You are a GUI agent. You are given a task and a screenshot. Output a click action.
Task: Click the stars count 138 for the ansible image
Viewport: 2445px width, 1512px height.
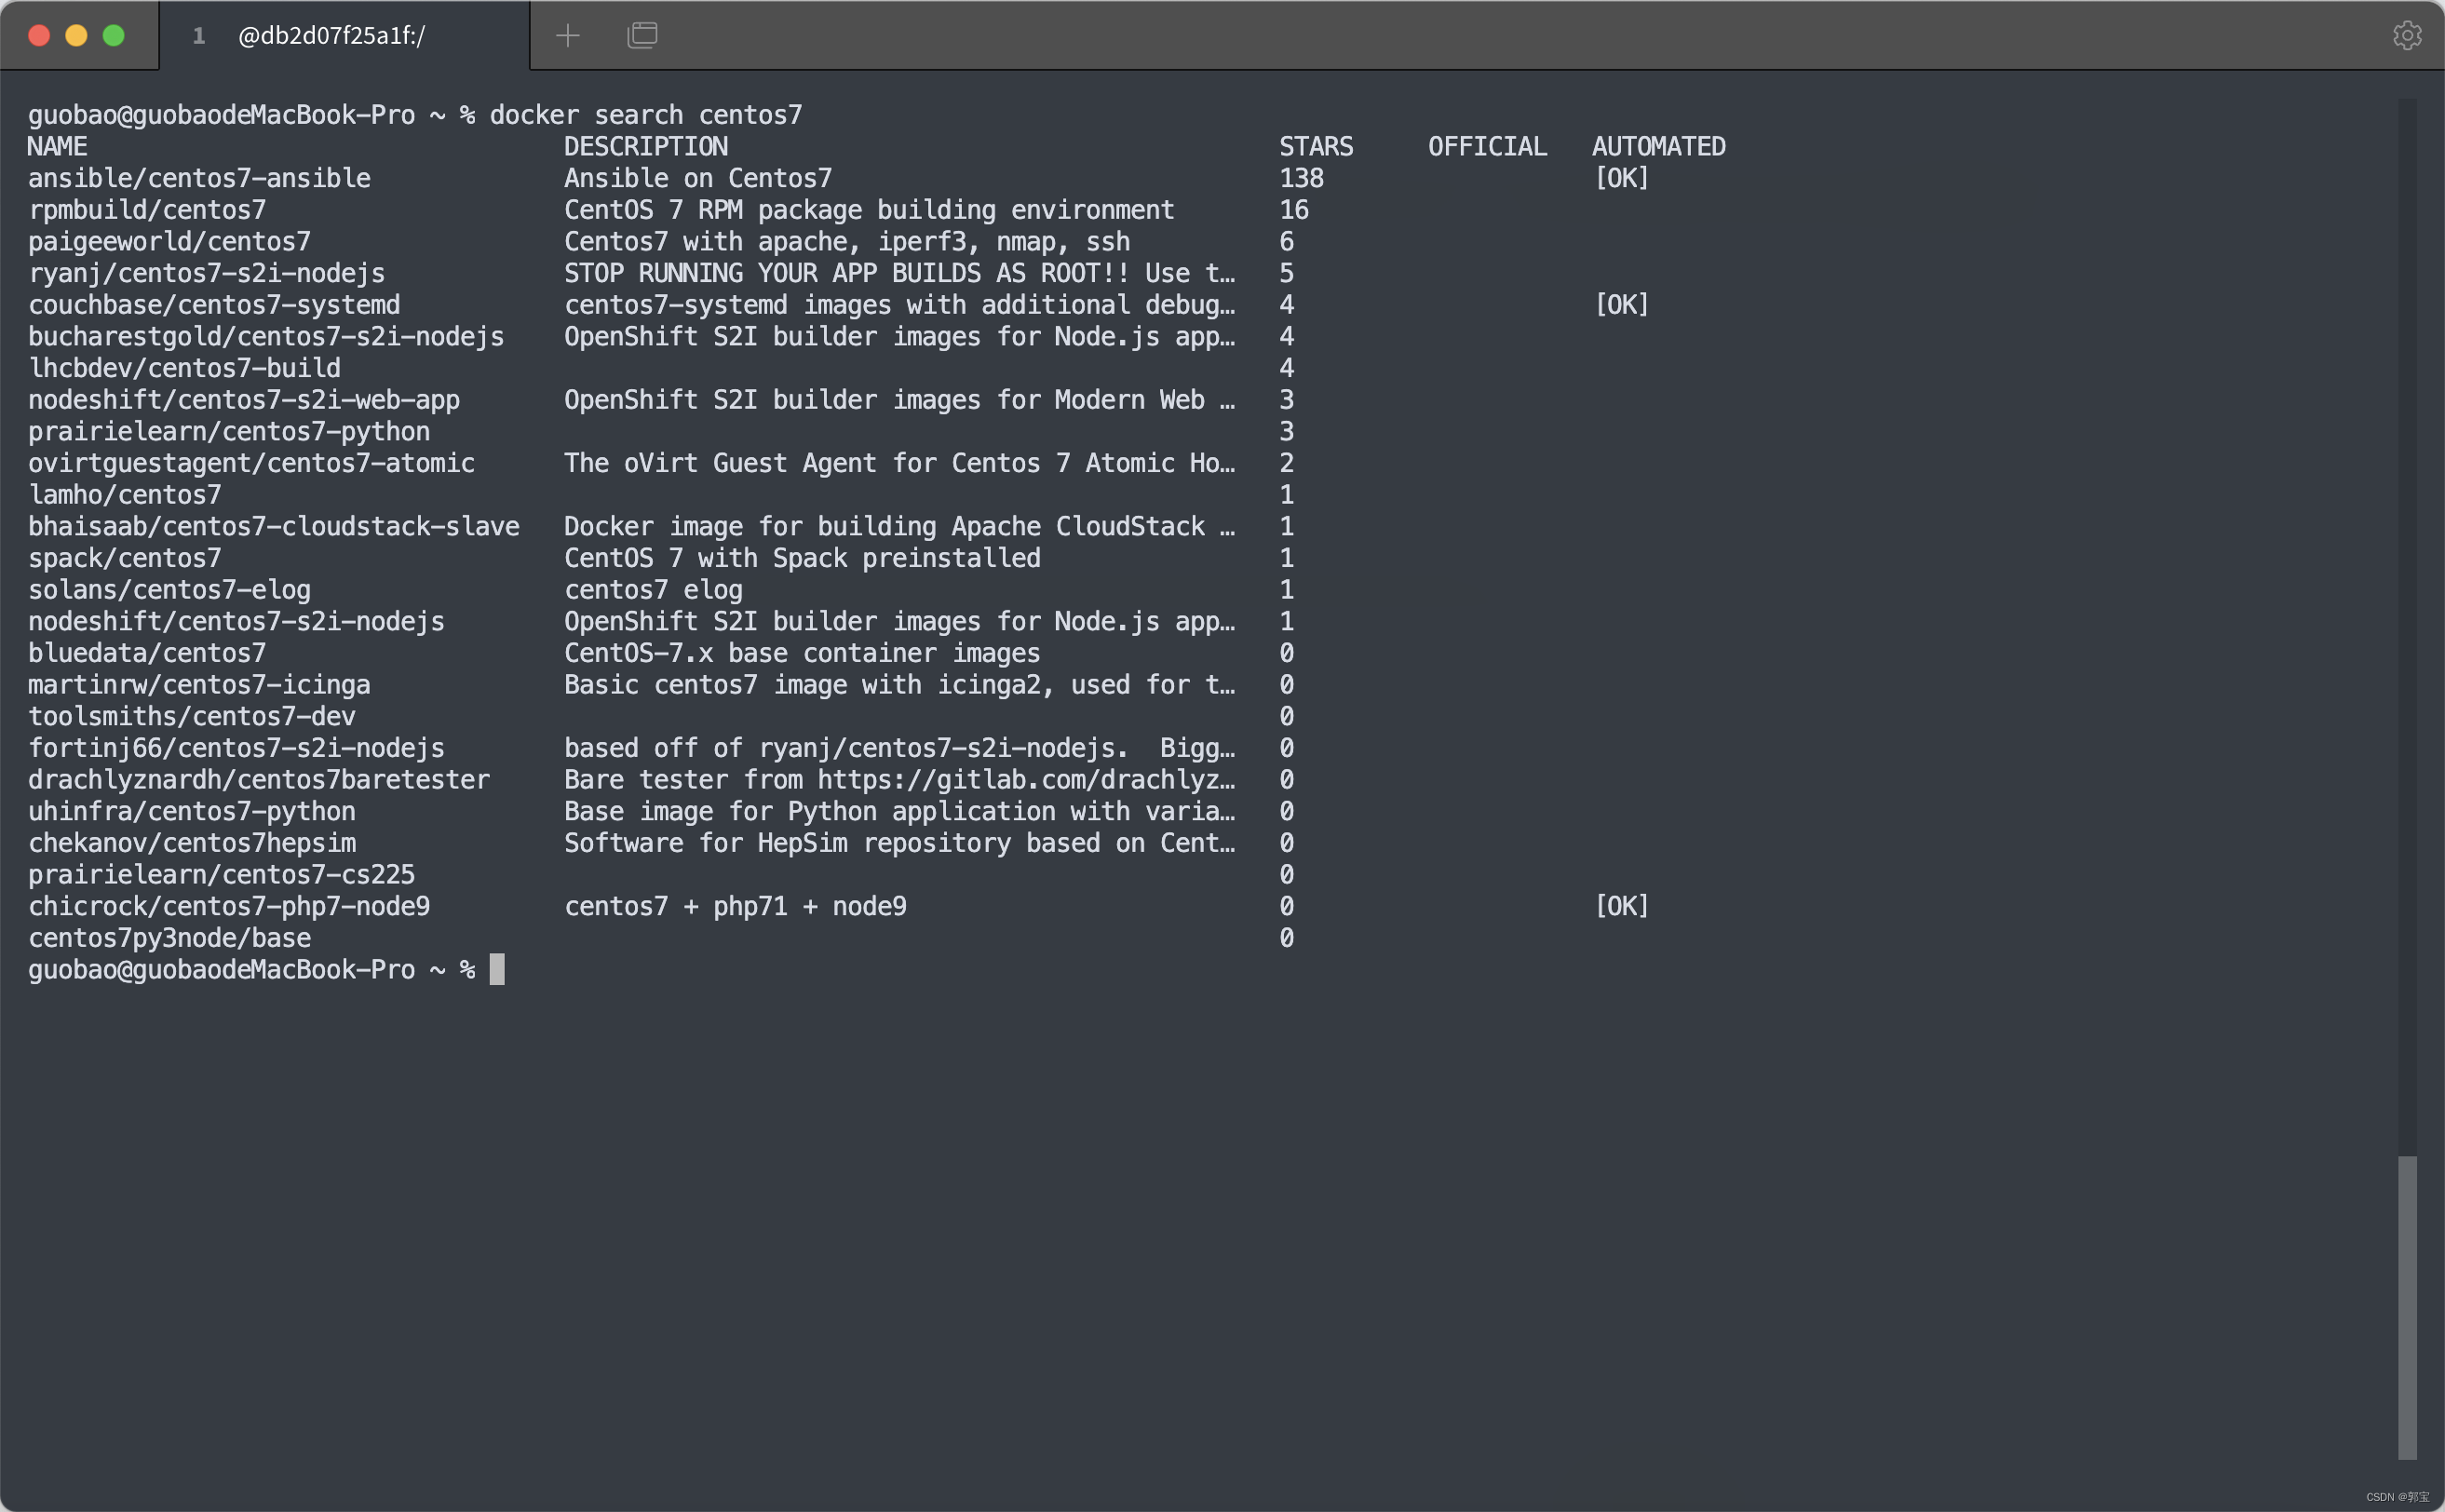click(x=1302, y=178)
